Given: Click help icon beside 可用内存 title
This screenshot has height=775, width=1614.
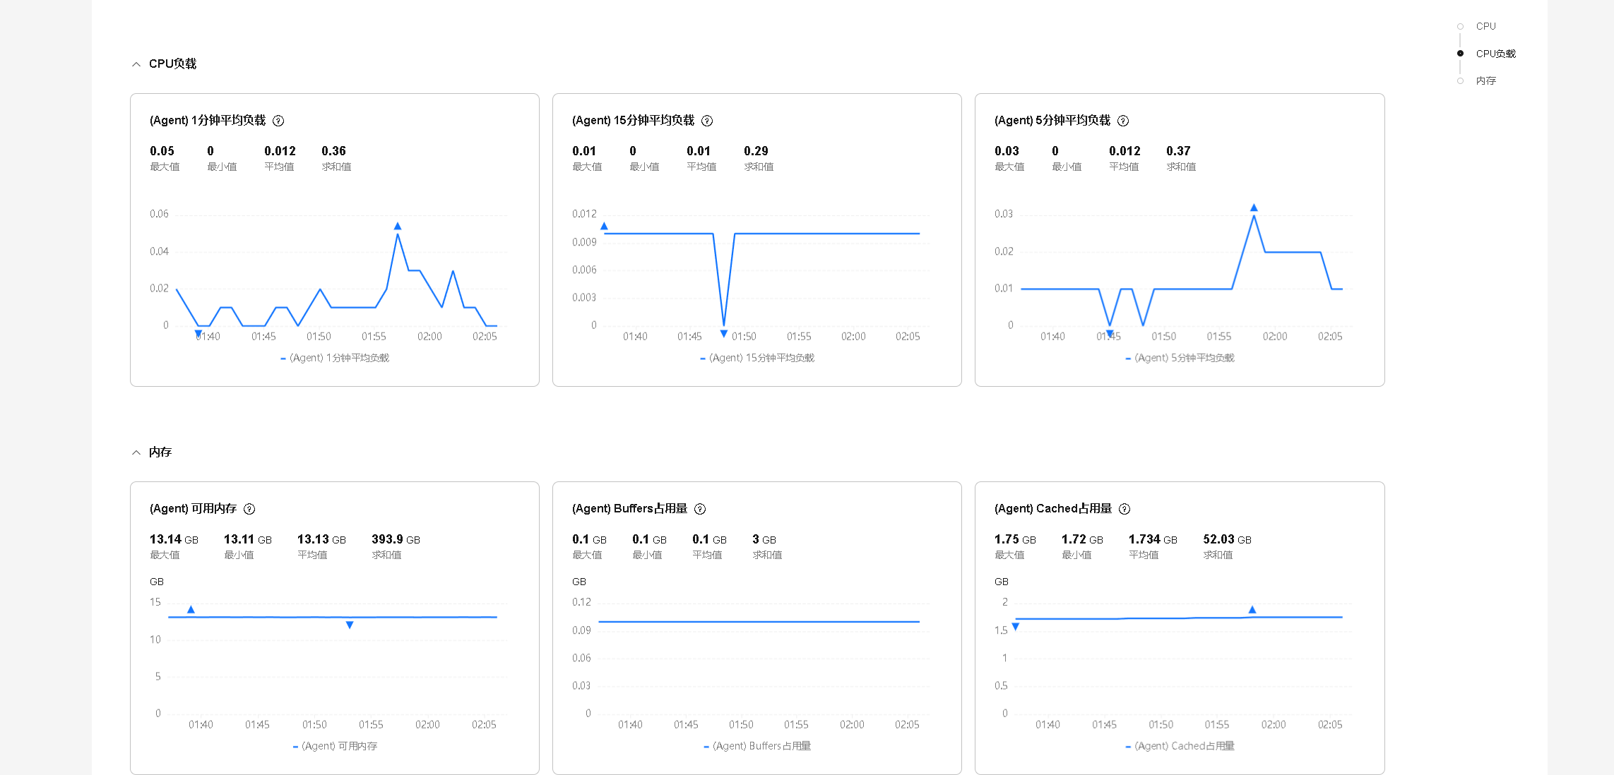Looking at the screenshot, I should pos(249,509).
